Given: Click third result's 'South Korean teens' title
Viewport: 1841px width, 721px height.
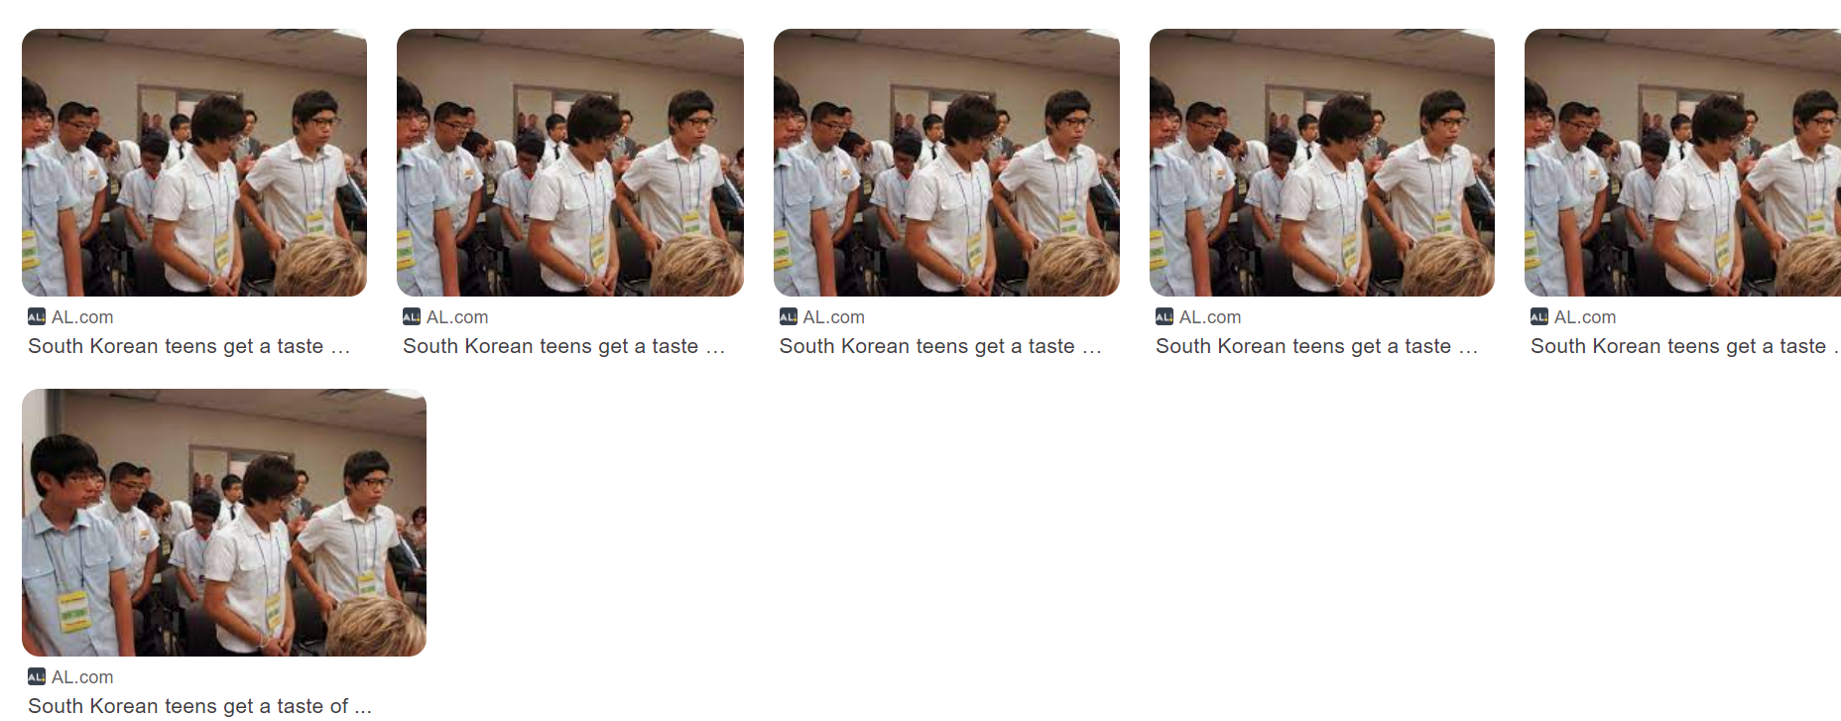Looking at the screenshot, I should pyautogui.click(x=940, y=346).
